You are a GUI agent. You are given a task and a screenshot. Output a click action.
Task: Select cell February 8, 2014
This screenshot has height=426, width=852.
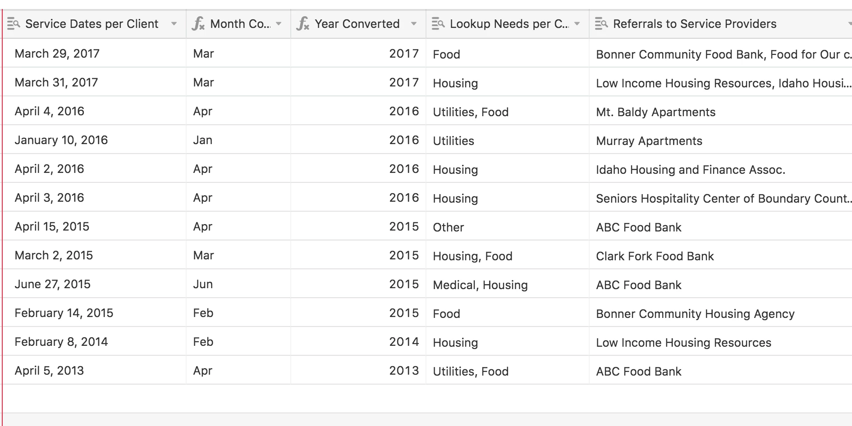point(94,341)
